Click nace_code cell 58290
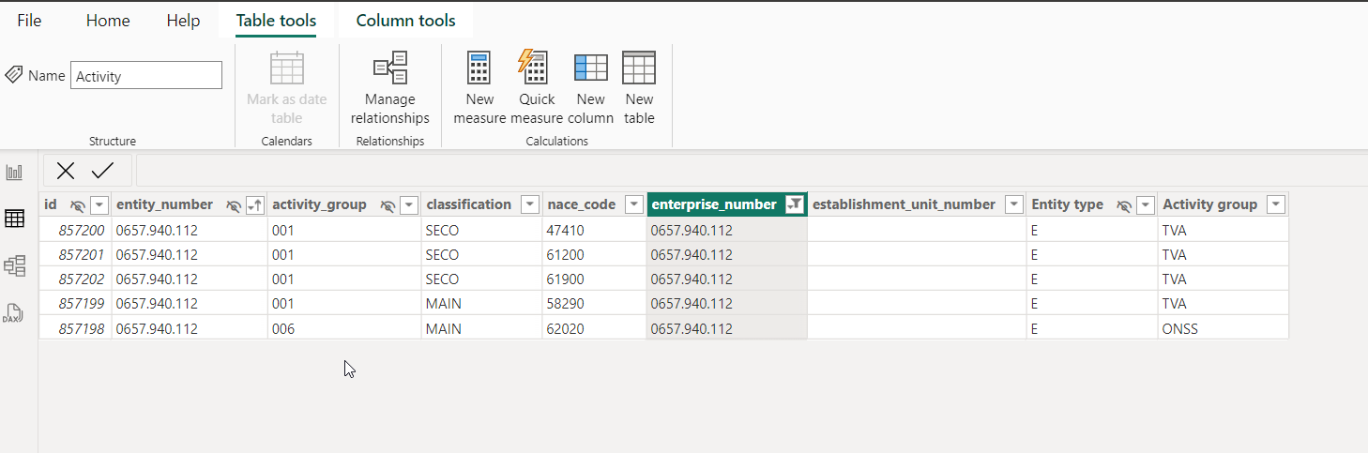The width and height of the screenshot is (1368, 453). [x=595, y=303]
